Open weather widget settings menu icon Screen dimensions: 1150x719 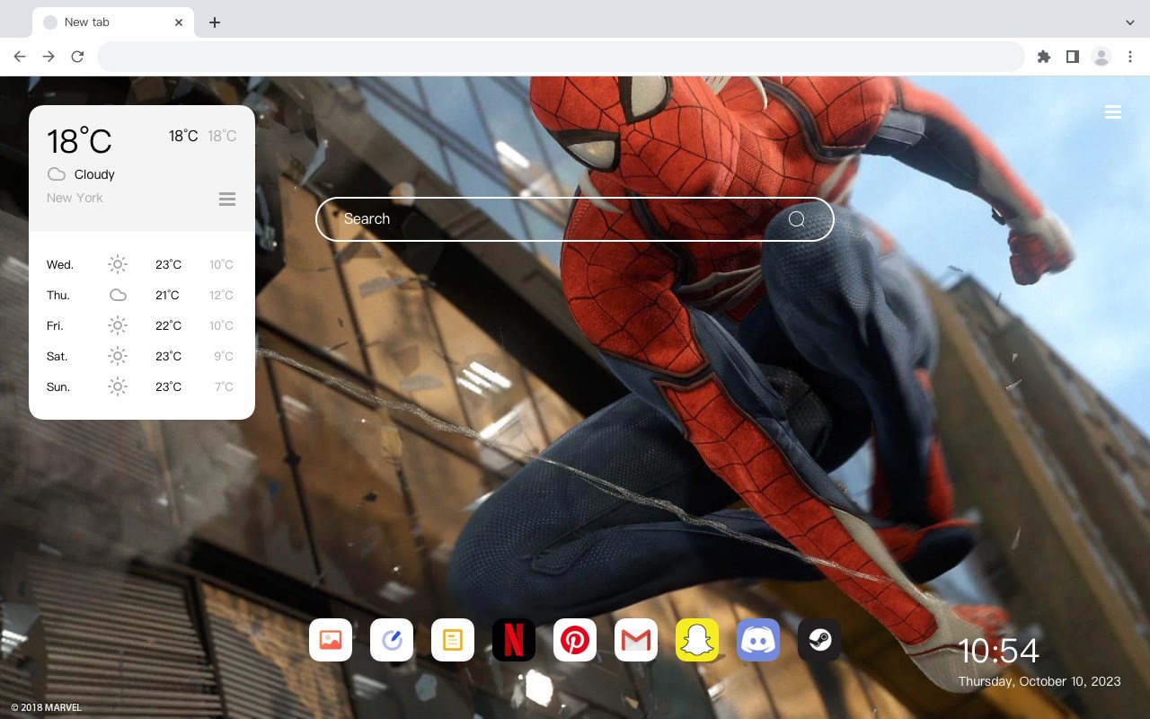point(227,199)
